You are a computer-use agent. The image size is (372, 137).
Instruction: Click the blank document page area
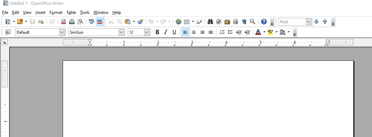pyautogui.click(x=208, y=99)
